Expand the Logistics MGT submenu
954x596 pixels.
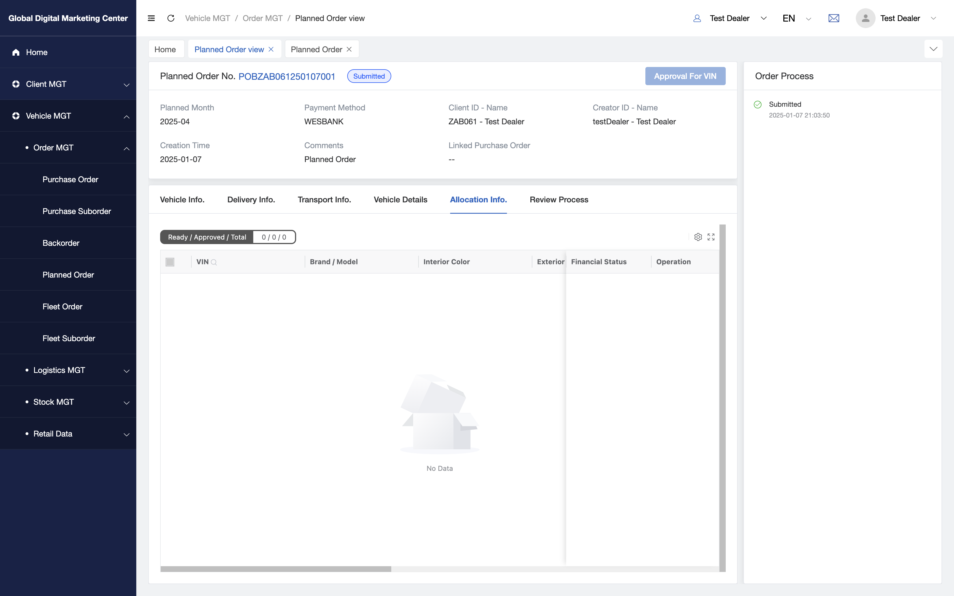tap(127, 371)
